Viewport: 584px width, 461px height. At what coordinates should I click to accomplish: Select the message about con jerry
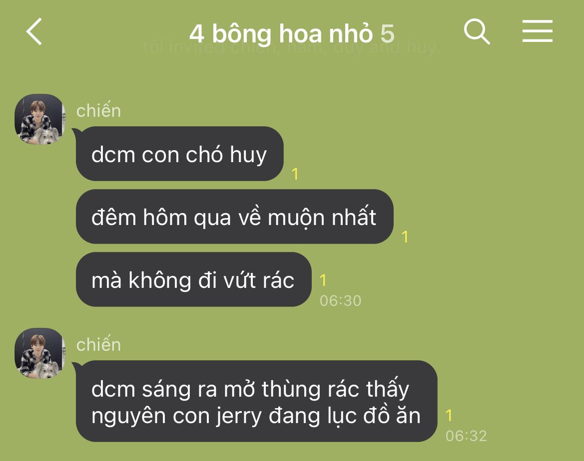(x=257, y=401)
